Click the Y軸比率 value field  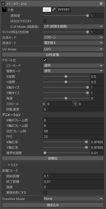click(x=97, y=147)
